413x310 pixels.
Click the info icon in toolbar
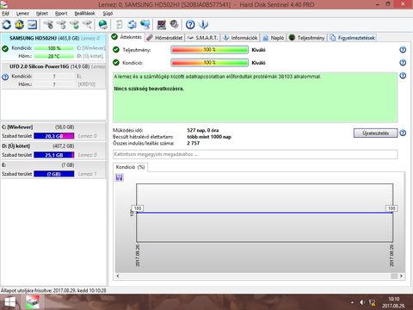(203, 25)
